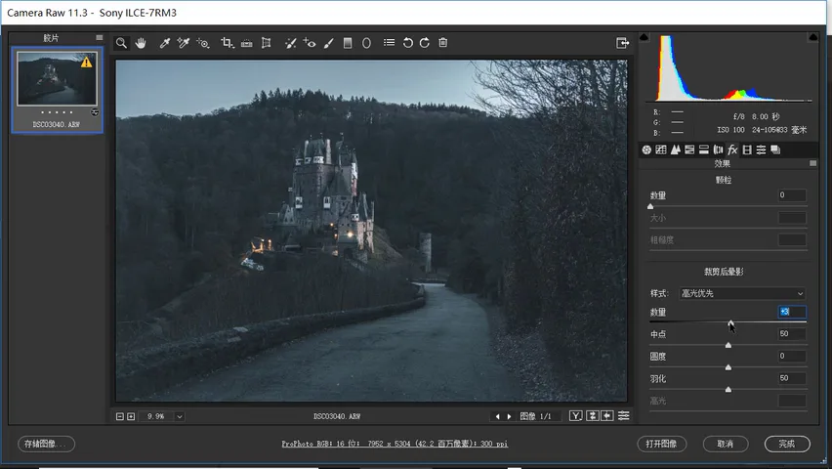Toggle before/after view Y button
Screen dimensions: 832x469
click(x=576, y=416)
